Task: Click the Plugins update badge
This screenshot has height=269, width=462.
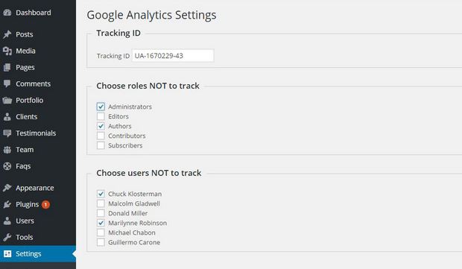Action: (45, 204)
